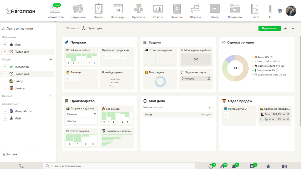
Task: Select the Задачи (Tasks) icon in top navigation
Action: 98,9
